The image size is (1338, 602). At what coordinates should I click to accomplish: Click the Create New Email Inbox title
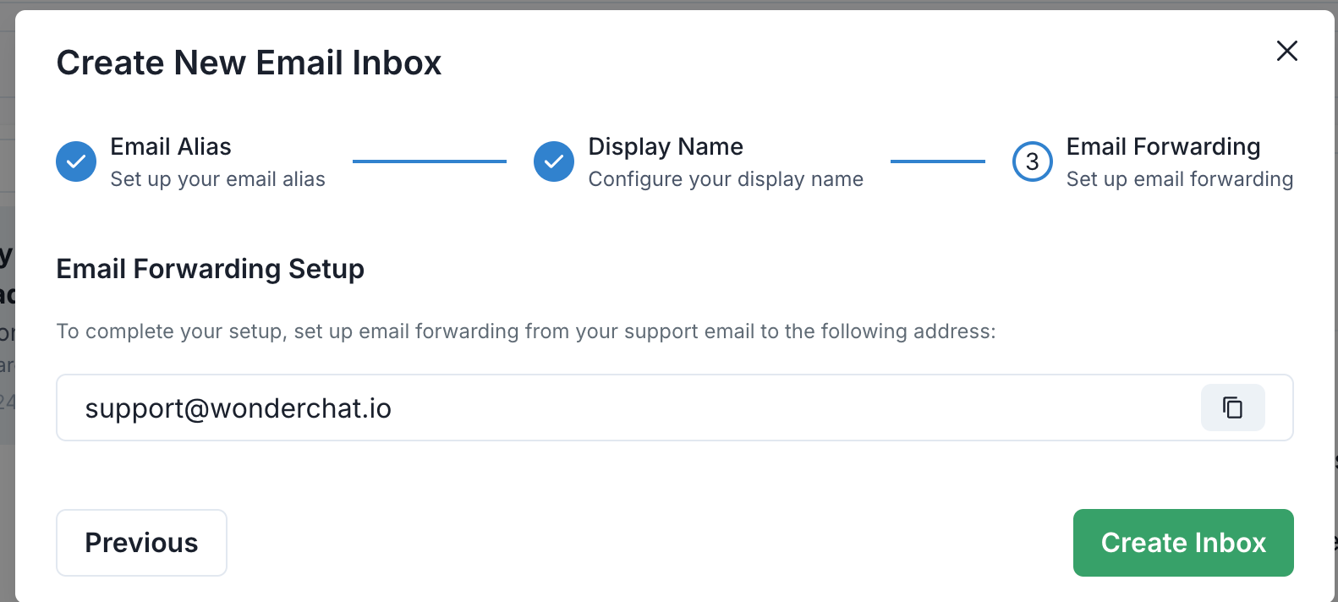click(249, 63)
